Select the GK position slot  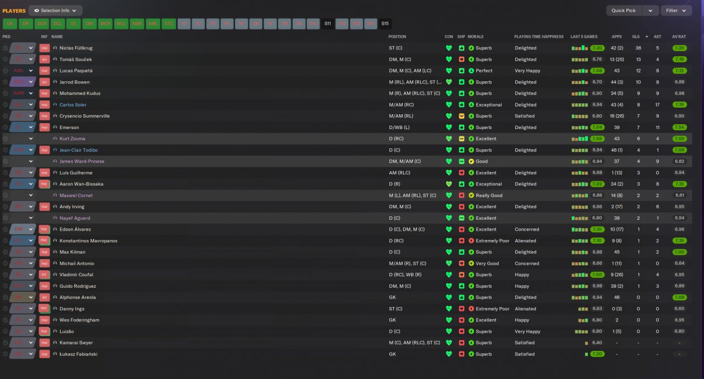[10, 24]
